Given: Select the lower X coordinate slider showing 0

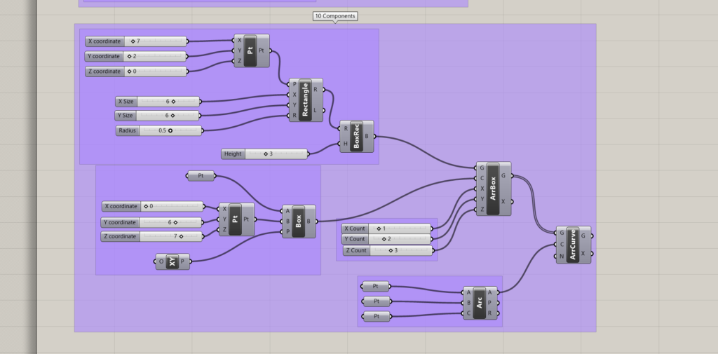Looking at the screenshot, I should click(153, 207).
